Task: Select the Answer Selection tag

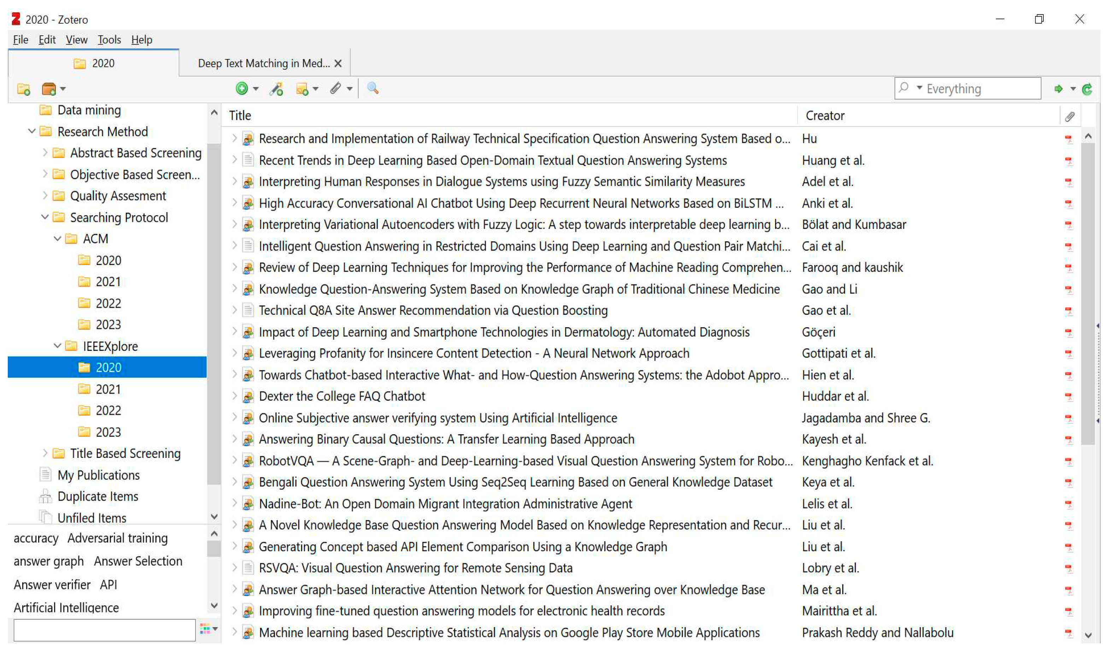Action: tap(138, 561)
